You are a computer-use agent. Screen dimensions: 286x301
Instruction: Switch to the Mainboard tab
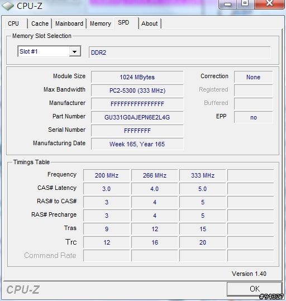[x=69, y=23]
